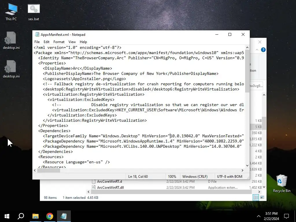
Task: Click Explorer vertical scrollbar down arrow
Action: [264, 187]
